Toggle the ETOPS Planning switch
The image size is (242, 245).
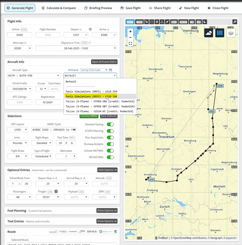(110, 131)
